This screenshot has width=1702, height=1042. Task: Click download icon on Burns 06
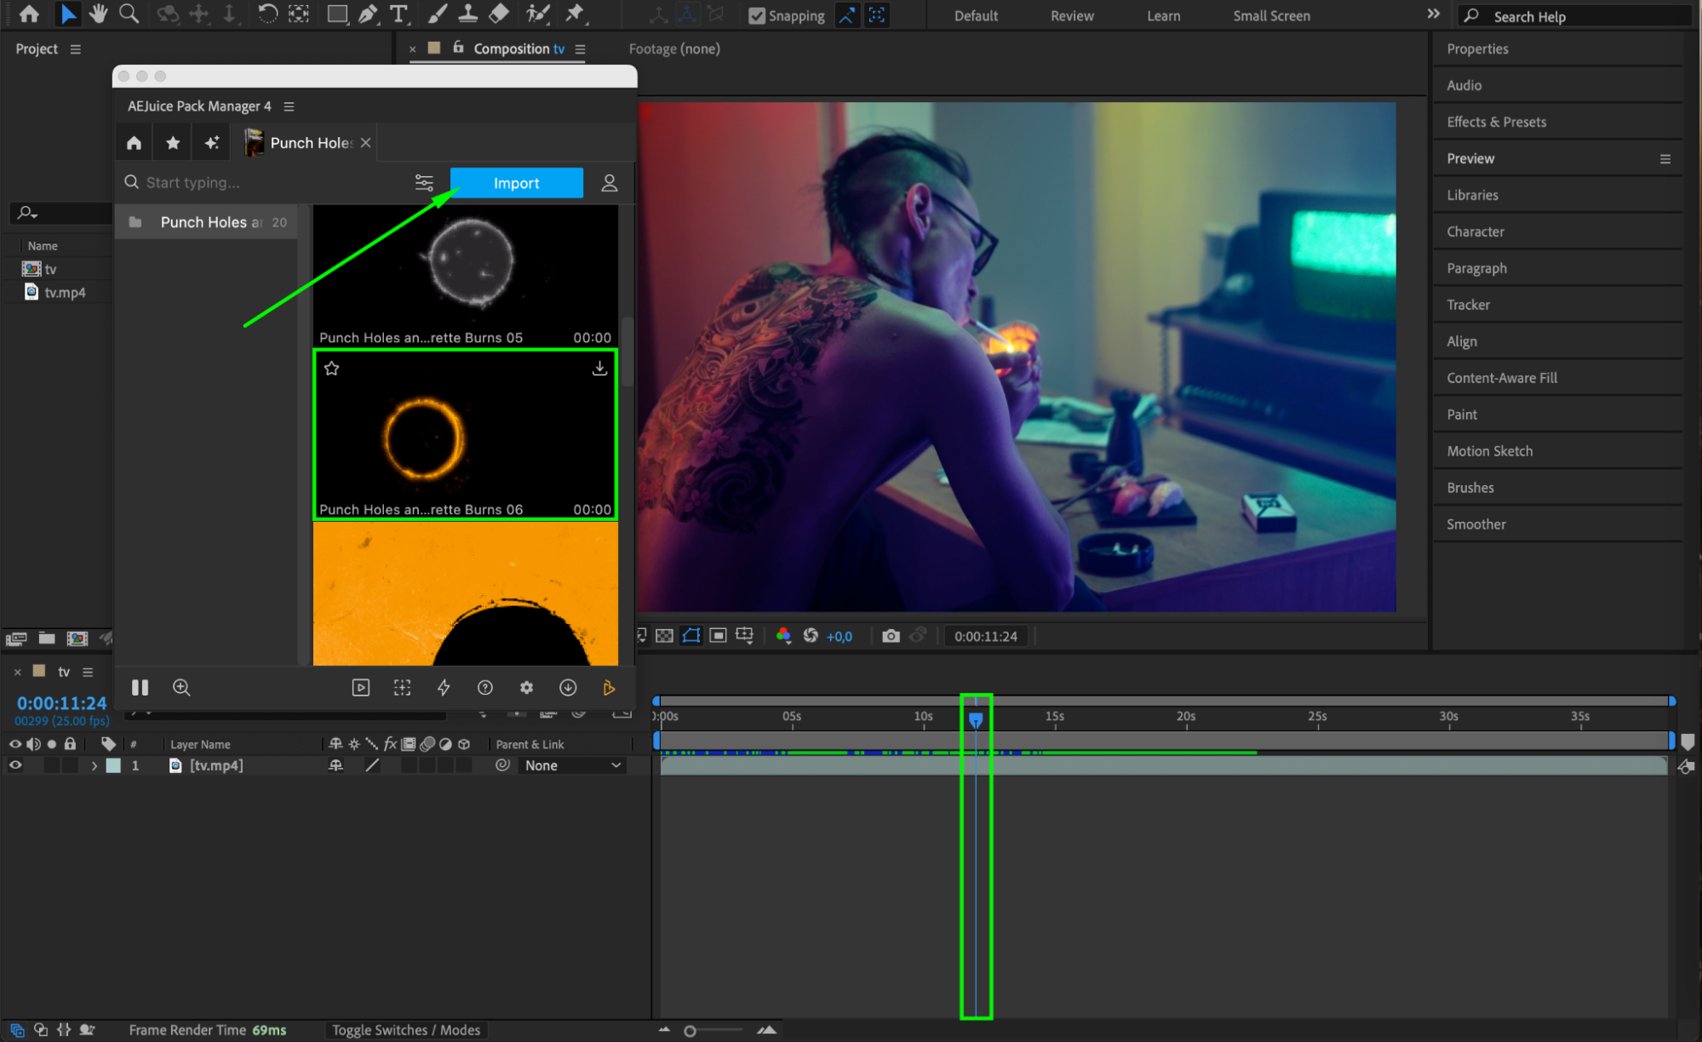point(599,368)
